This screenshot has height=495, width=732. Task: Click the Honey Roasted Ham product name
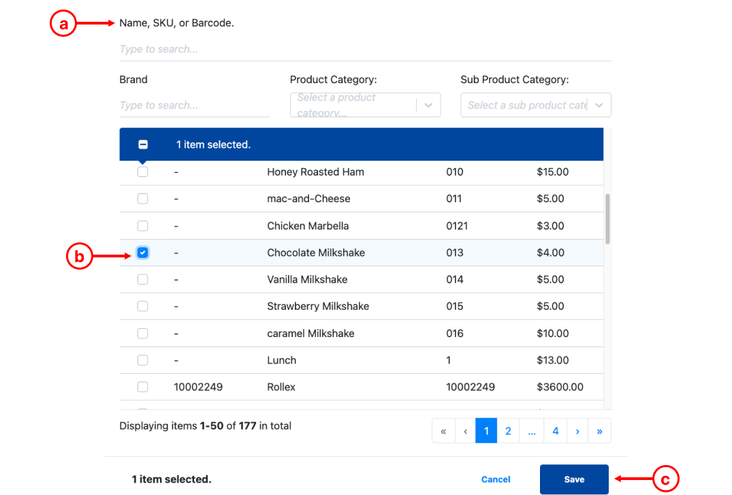coord(315,172)
